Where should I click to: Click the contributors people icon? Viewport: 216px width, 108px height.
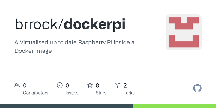point(17,85)
